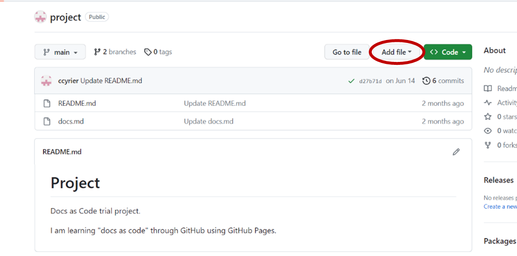Viewport: 517px width, 256px height.
Task: Click the fork icon for 0 forks
Action: pyautogui.click(x=488, y=145)
